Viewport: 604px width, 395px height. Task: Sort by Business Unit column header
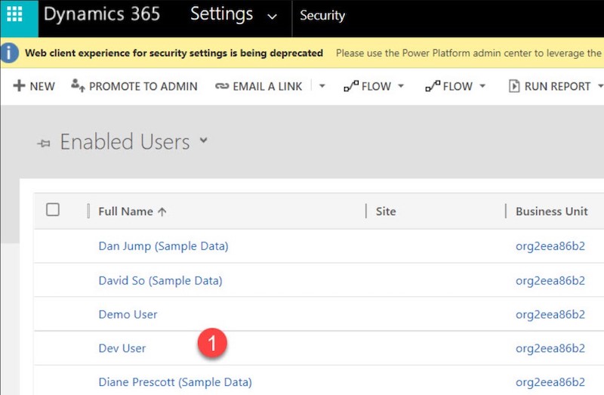tap(552, 211)
